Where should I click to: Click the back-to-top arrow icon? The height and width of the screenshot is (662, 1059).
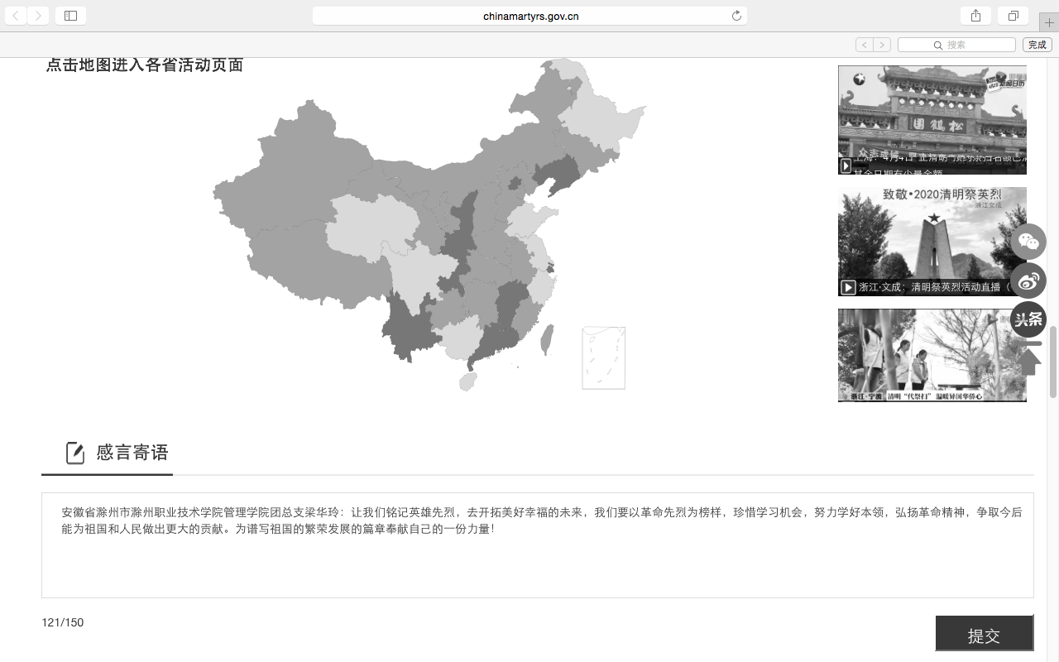click(1028, 358)
